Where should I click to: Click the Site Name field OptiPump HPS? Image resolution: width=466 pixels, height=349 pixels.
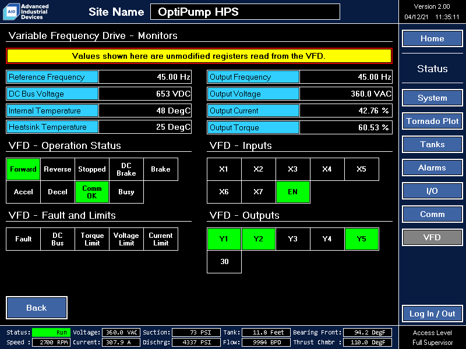(x=245, y=12)
